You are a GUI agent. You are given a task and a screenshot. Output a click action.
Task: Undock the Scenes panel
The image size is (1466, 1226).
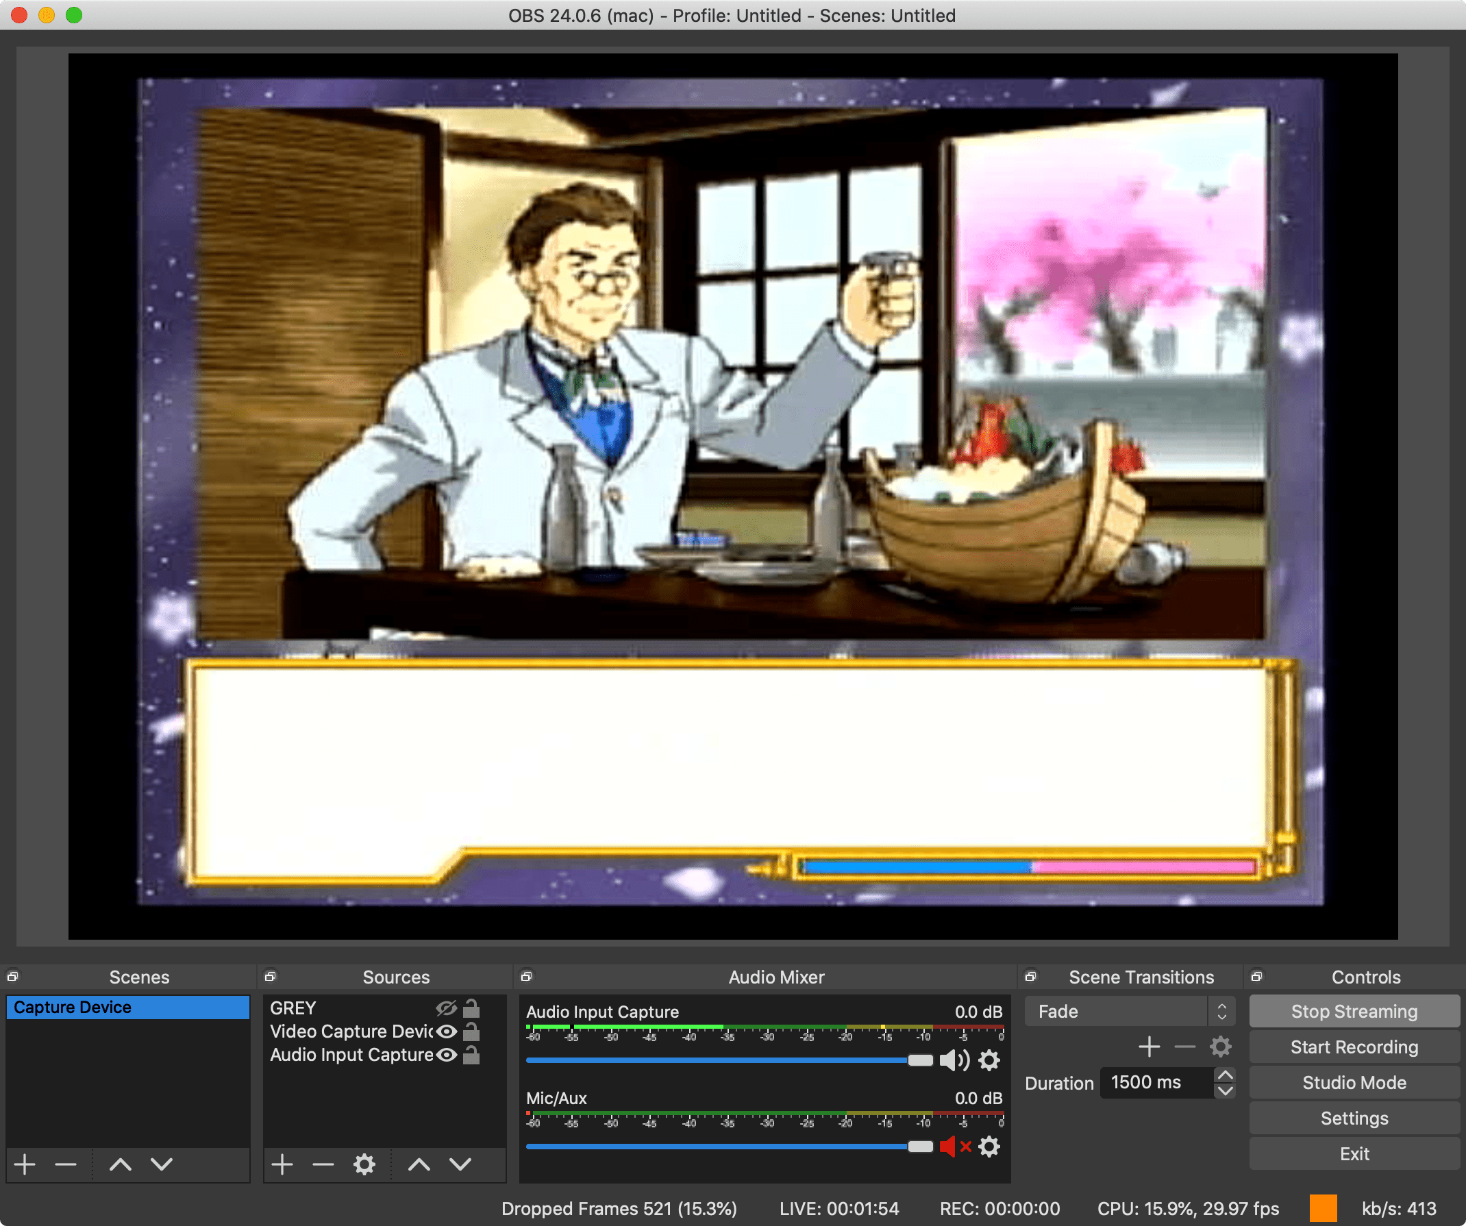point(12,977)
